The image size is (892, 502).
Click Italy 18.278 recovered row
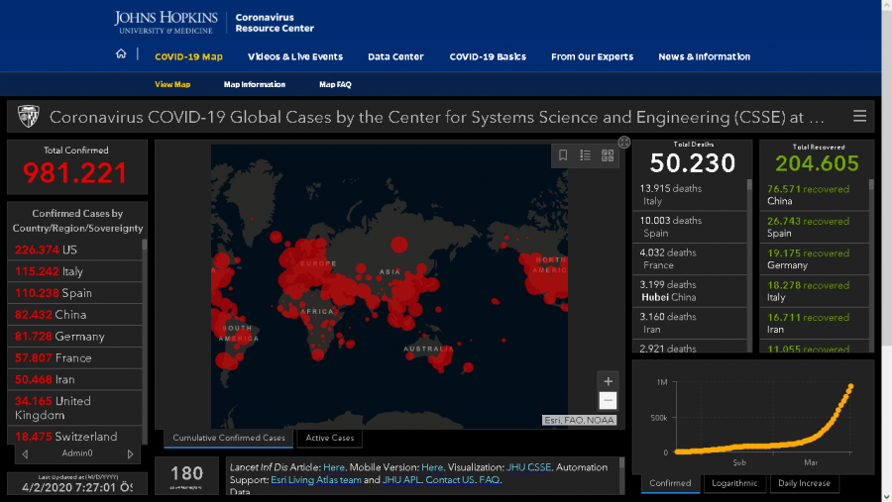(814, 291)
